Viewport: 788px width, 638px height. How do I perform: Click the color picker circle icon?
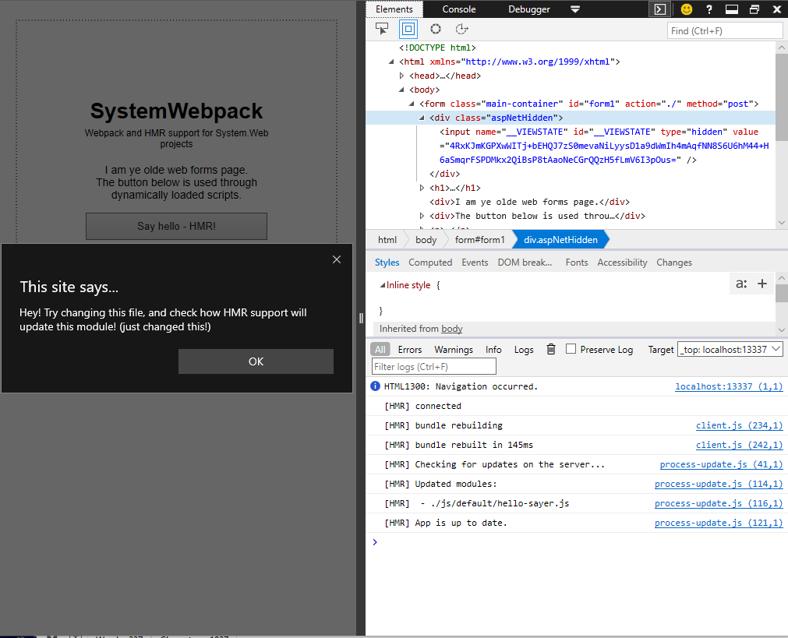(x=436, y=29)
